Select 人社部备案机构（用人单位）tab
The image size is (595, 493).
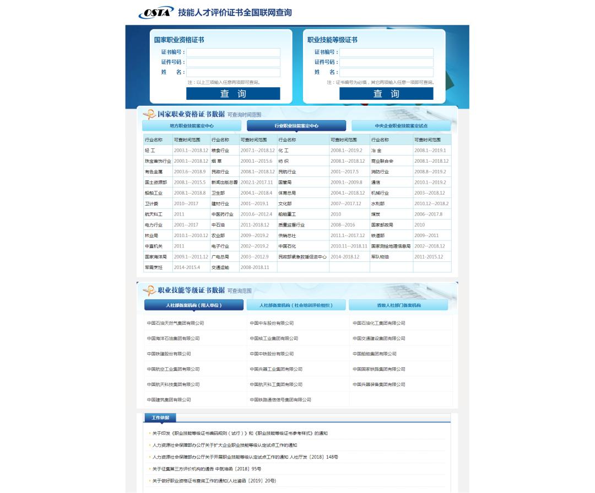[194, 305]
